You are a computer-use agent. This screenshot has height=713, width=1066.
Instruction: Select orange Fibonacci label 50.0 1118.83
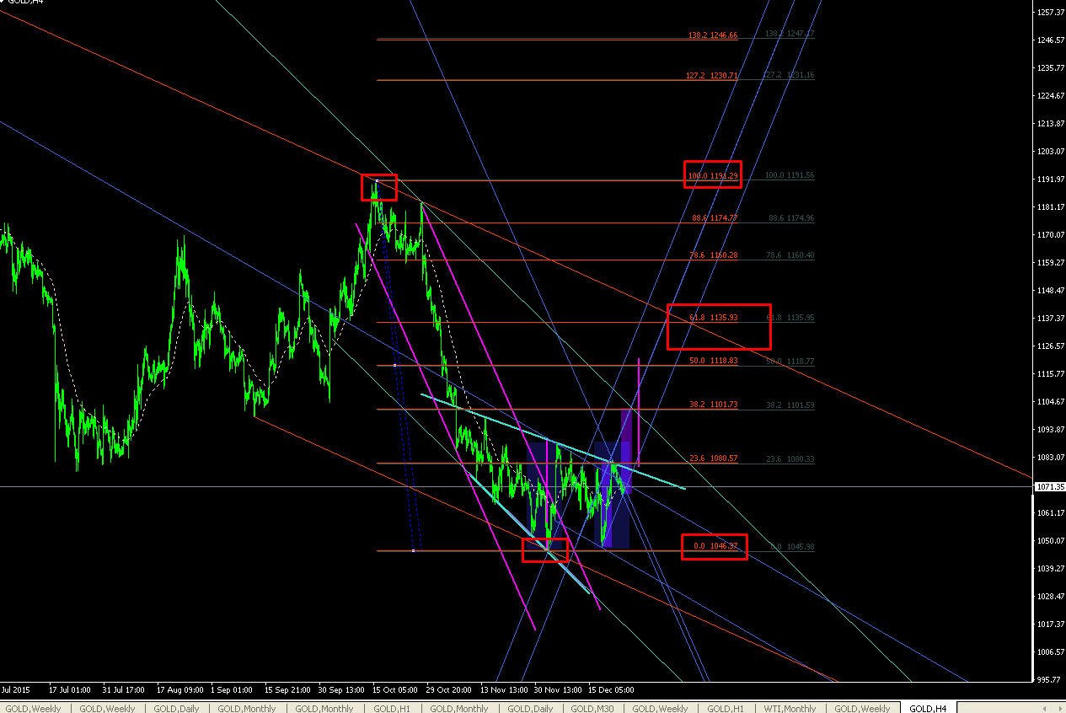pyautogui.click(x=714, y=361)
